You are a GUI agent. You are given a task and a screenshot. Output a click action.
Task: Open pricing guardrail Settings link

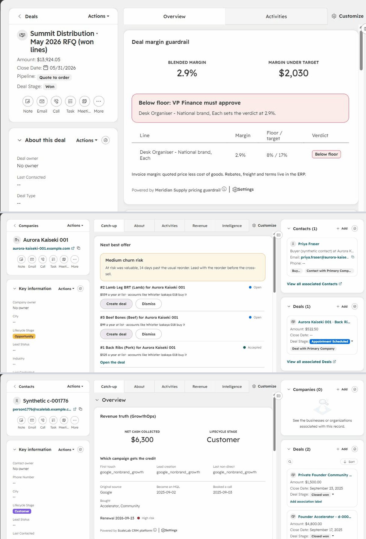point(243,189)
